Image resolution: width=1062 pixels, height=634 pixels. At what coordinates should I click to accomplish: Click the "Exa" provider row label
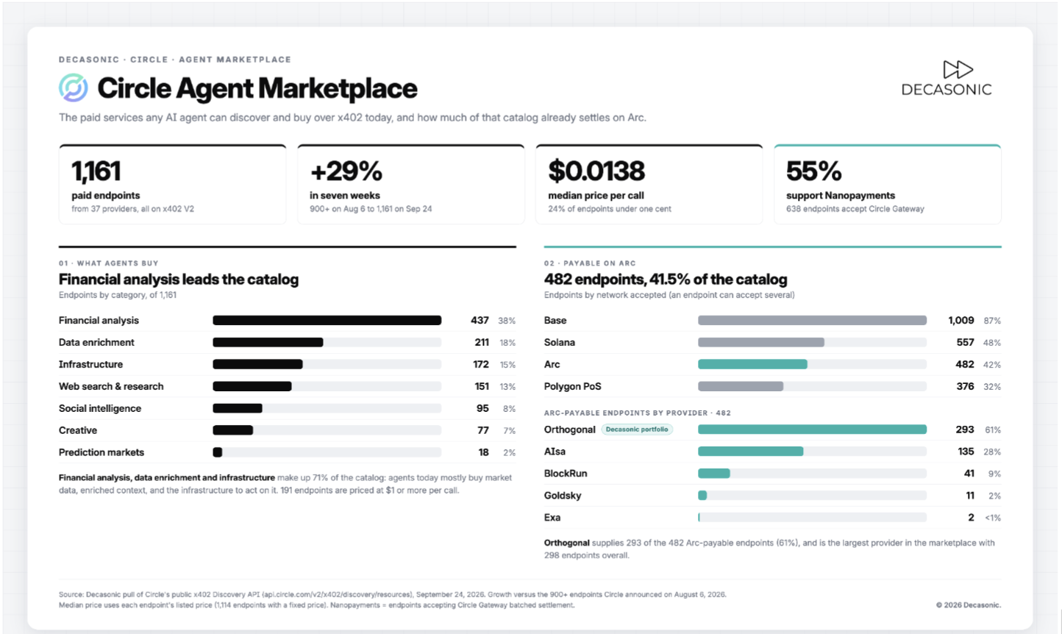coord(552,518)
